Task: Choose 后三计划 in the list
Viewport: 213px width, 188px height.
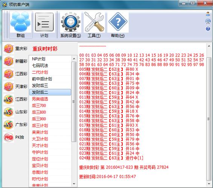Action: click(50, 126)
